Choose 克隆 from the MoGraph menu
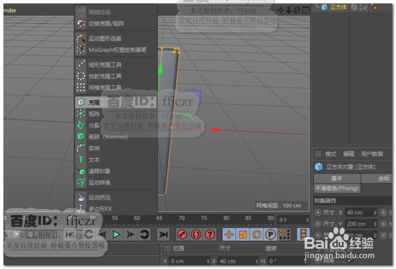Image resolution: width=396 pixels, height=269 pixels. click(94, 102)
